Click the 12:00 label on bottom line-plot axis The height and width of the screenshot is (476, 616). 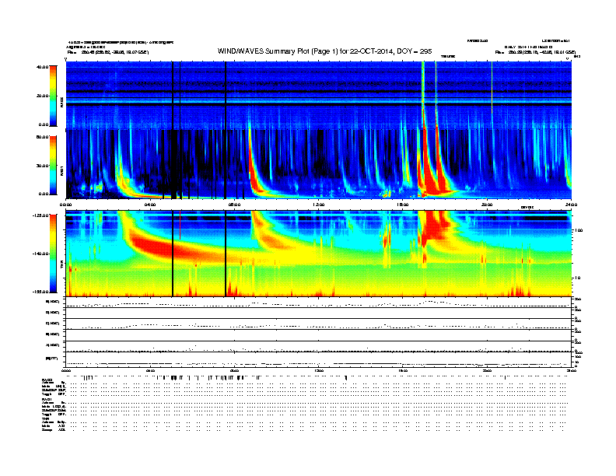(319, 370)
